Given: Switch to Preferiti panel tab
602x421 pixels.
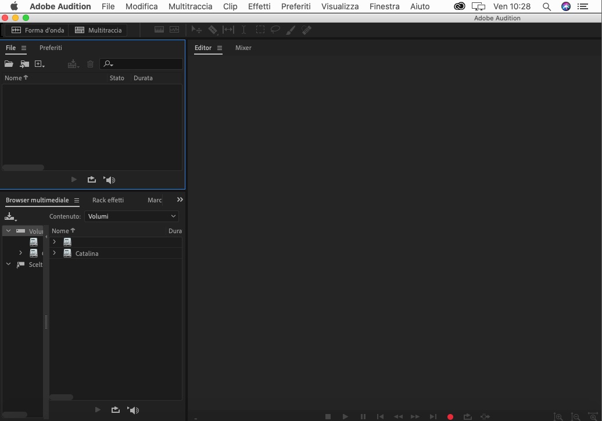Looking at the screenshot, I should click(x=51, y=48).
